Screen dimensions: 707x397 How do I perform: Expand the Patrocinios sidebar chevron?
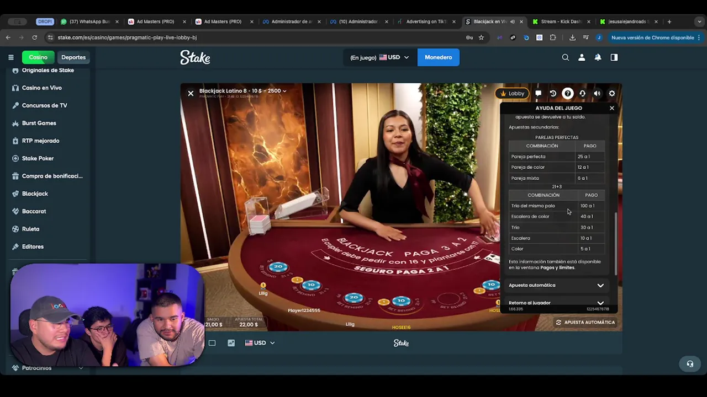point(81,368)
